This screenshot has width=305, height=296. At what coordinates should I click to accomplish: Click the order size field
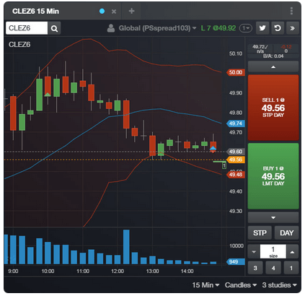(273, 252)
